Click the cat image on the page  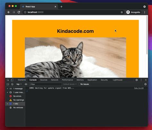point(75,58)
